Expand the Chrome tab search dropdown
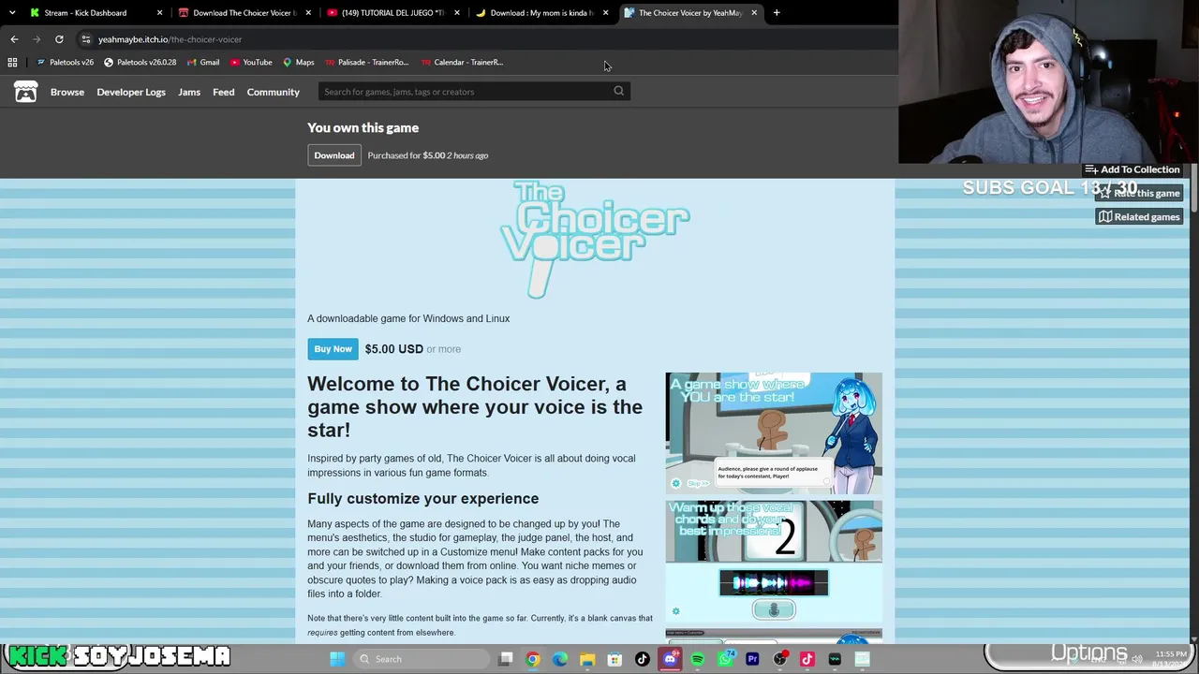The height and width of the screenshot is (674, 1199). [x=12, y=13]
